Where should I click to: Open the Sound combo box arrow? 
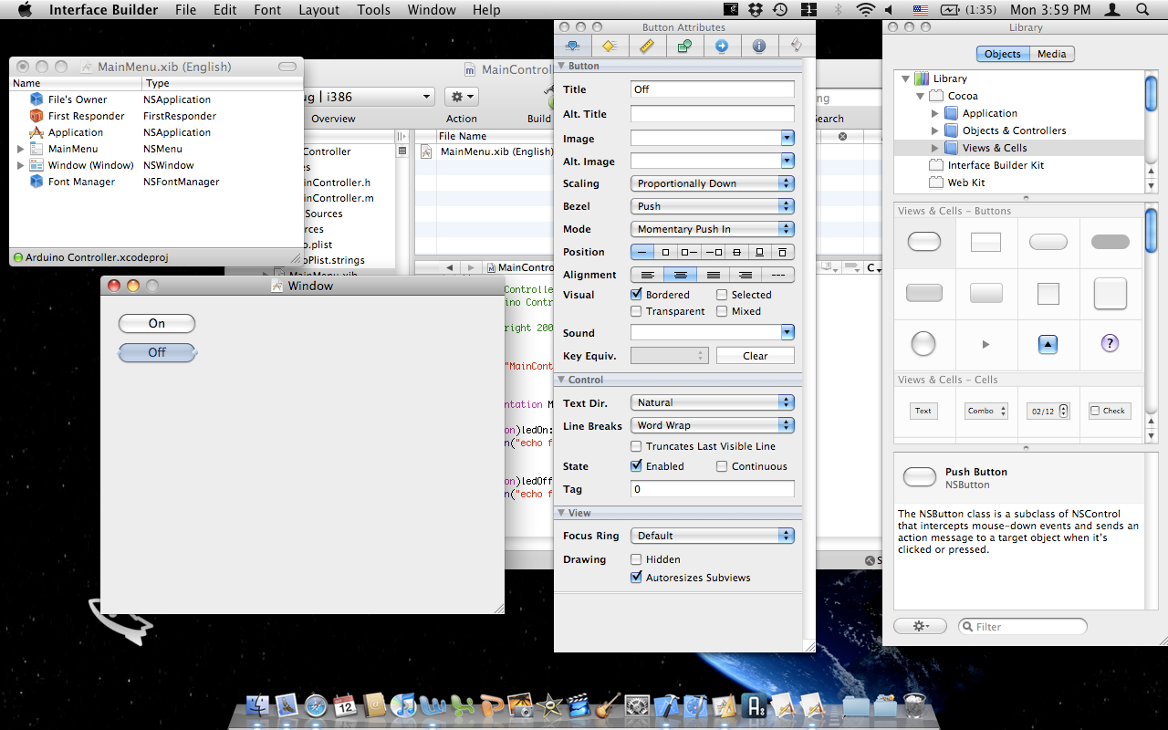click(787, 333)
